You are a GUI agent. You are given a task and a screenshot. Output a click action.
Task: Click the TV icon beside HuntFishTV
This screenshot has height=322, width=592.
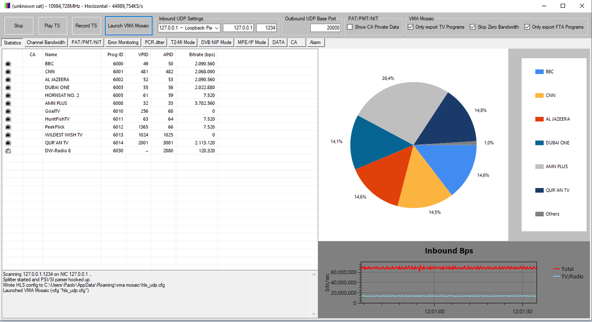pos(8,119)
